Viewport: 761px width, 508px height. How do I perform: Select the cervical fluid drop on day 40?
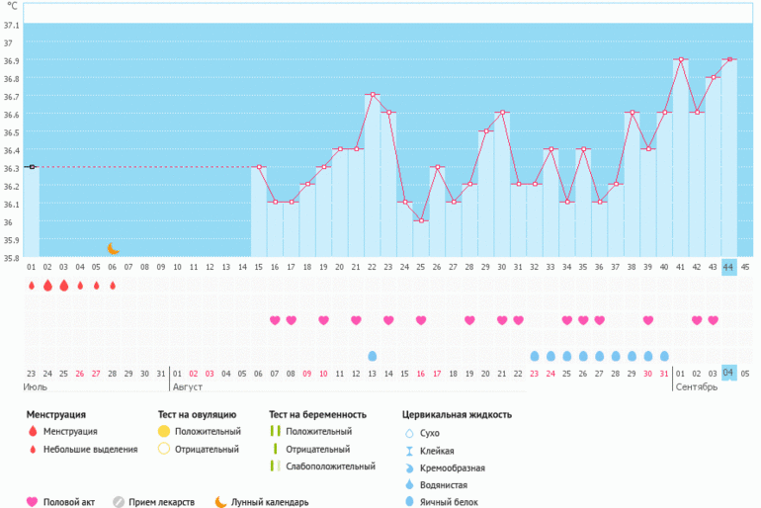pos(664,356)
